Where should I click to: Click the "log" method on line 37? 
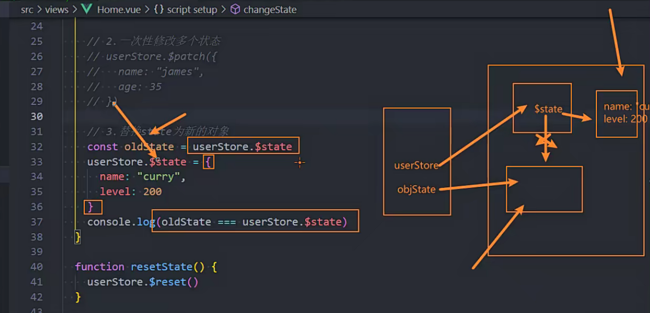point(146,222)
